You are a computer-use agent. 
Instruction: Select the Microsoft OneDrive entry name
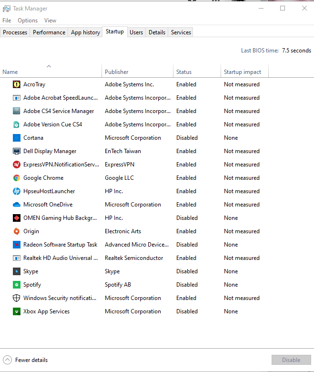pos(48,205)
